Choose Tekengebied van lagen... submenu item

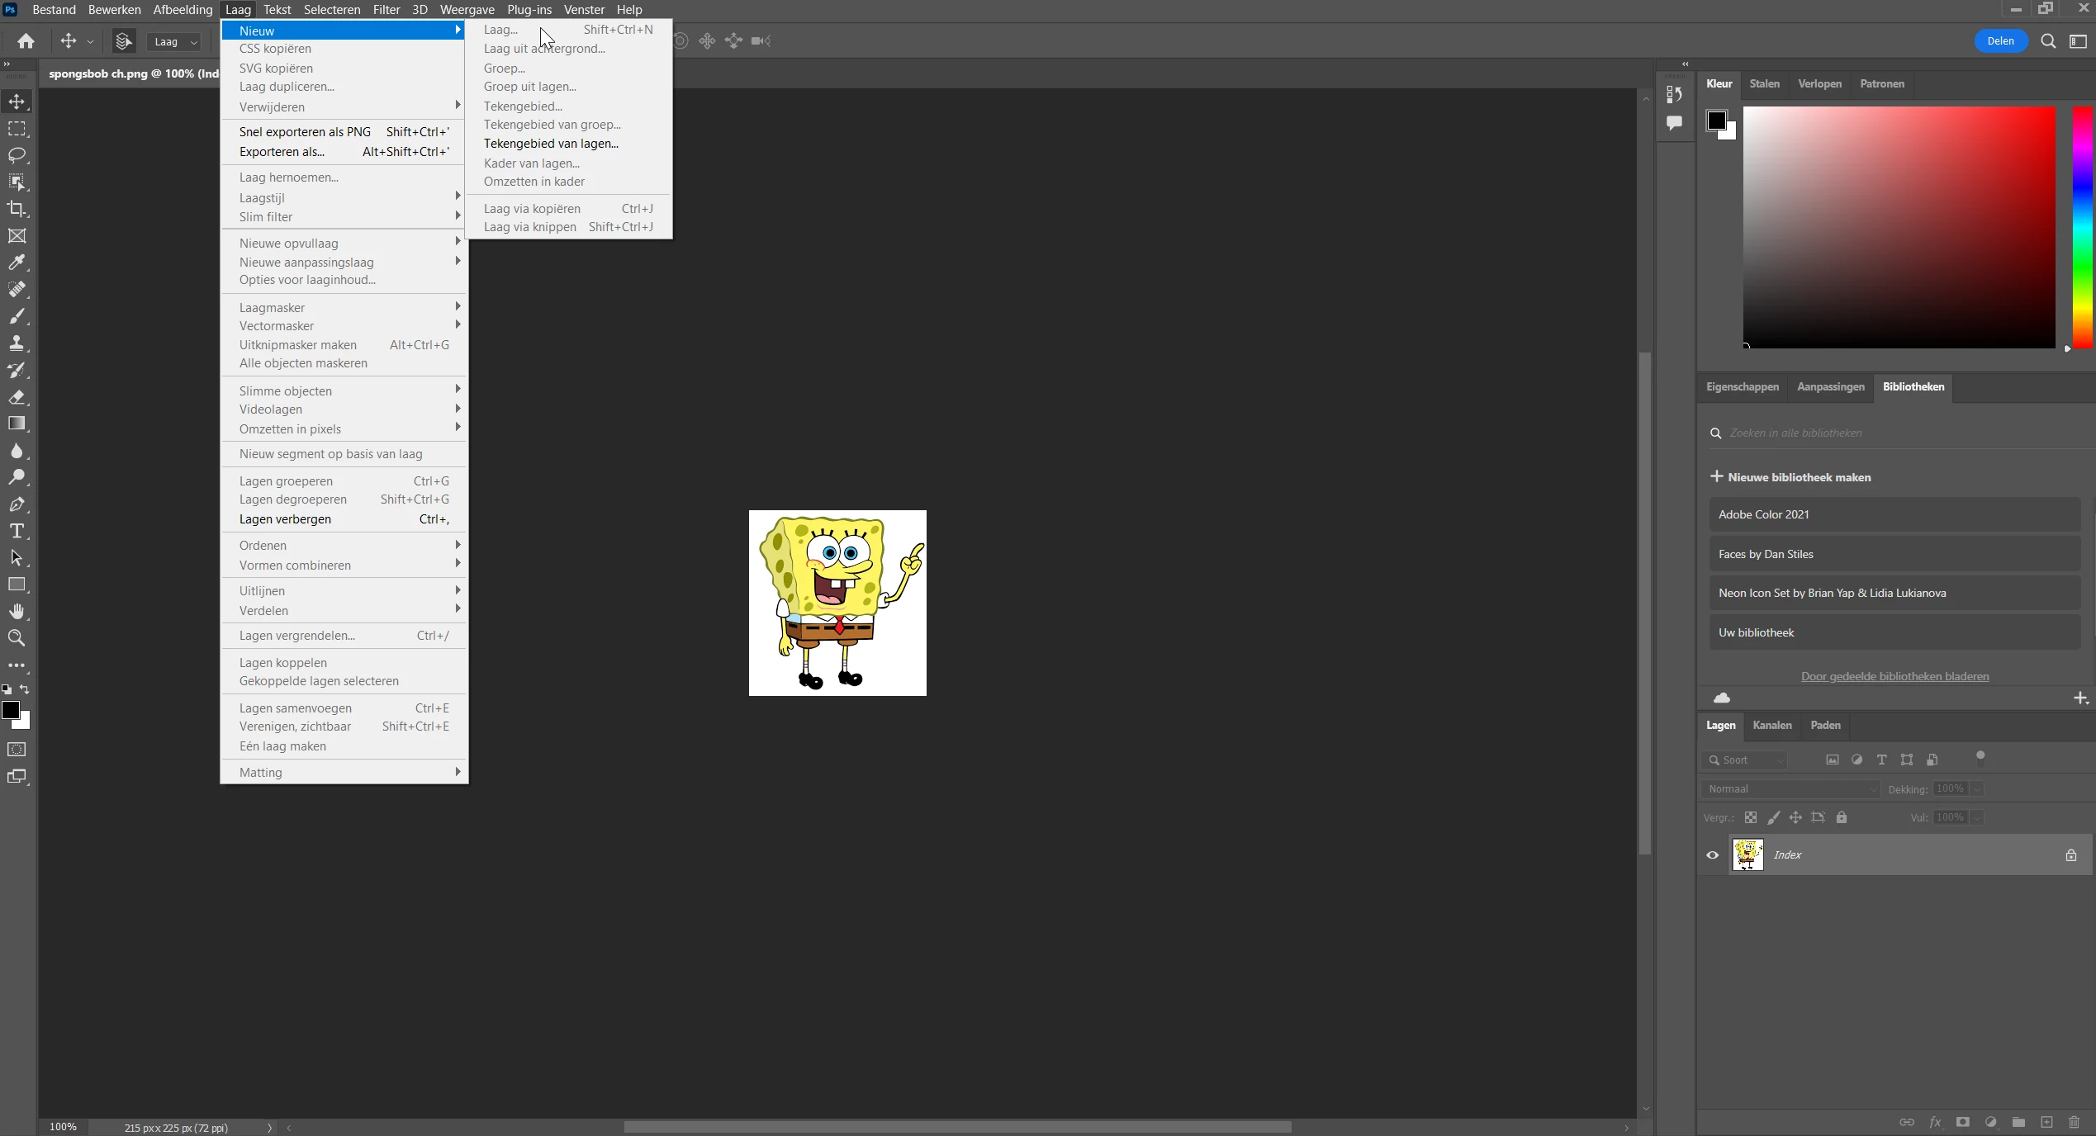click(x=551, y=144)
